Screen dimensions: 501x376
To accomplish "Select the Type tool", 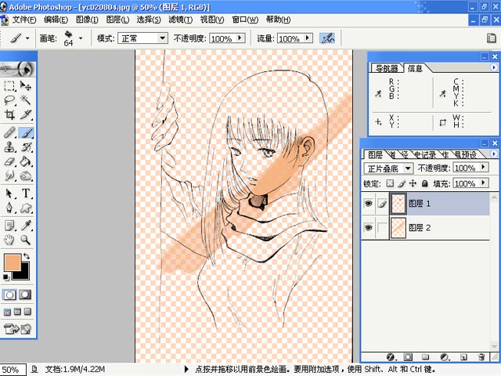I will coord(26,193).
